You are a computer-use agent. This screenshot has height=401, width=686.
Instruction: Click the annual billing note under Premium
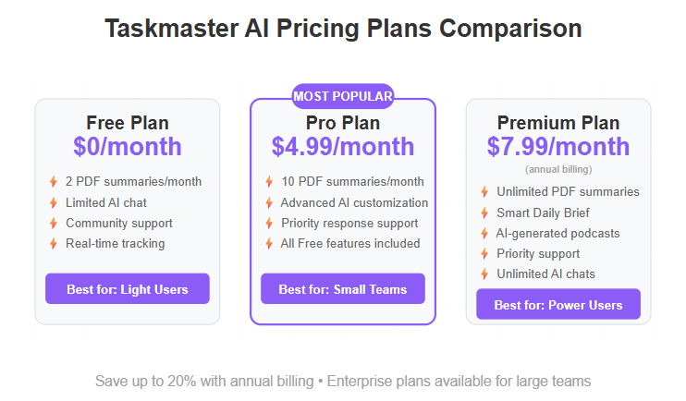coord(558,169)
